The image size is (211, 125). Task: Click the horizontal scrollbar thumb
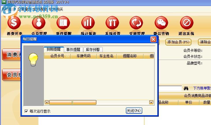pos(73,103)
